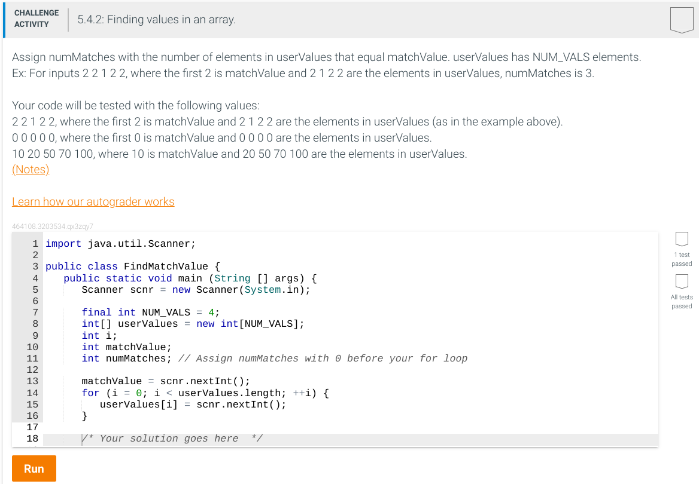This screenshot has height=484, width=699.
Task: Click the final int NUM_VALS declaration
Action: pos(150,312)
